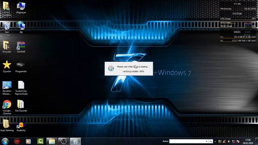The height and width of the screenshot is (145, 258).
Task: Click the loading dialog's installer icon
Action: click(x=111, y=68)
